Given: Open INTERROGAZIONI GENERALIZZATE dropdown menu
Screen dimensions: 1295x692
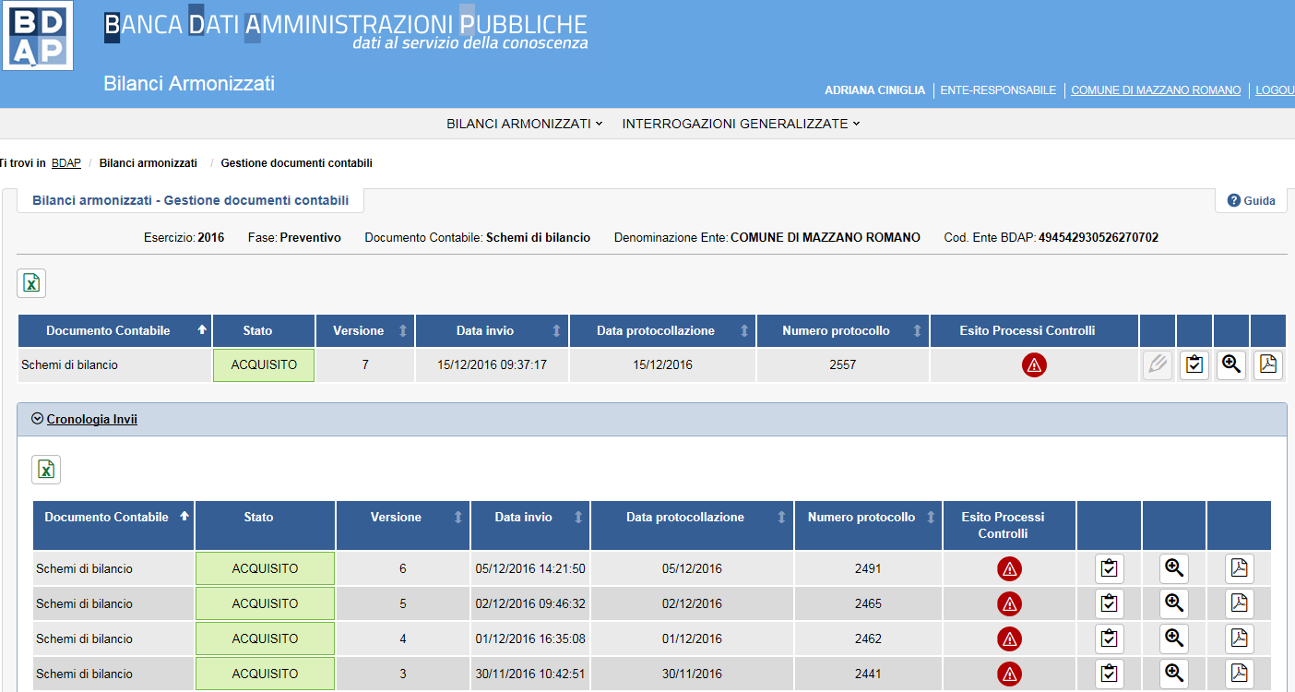Looking at the screenshot, I should [741, 124].
